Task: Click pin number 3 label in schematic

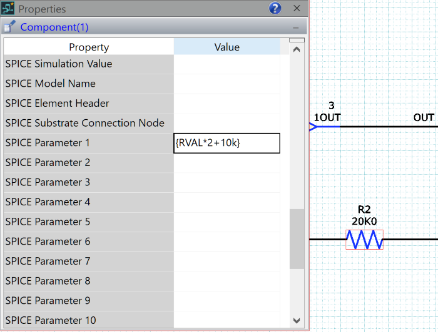Action: (x=331, y=105)
